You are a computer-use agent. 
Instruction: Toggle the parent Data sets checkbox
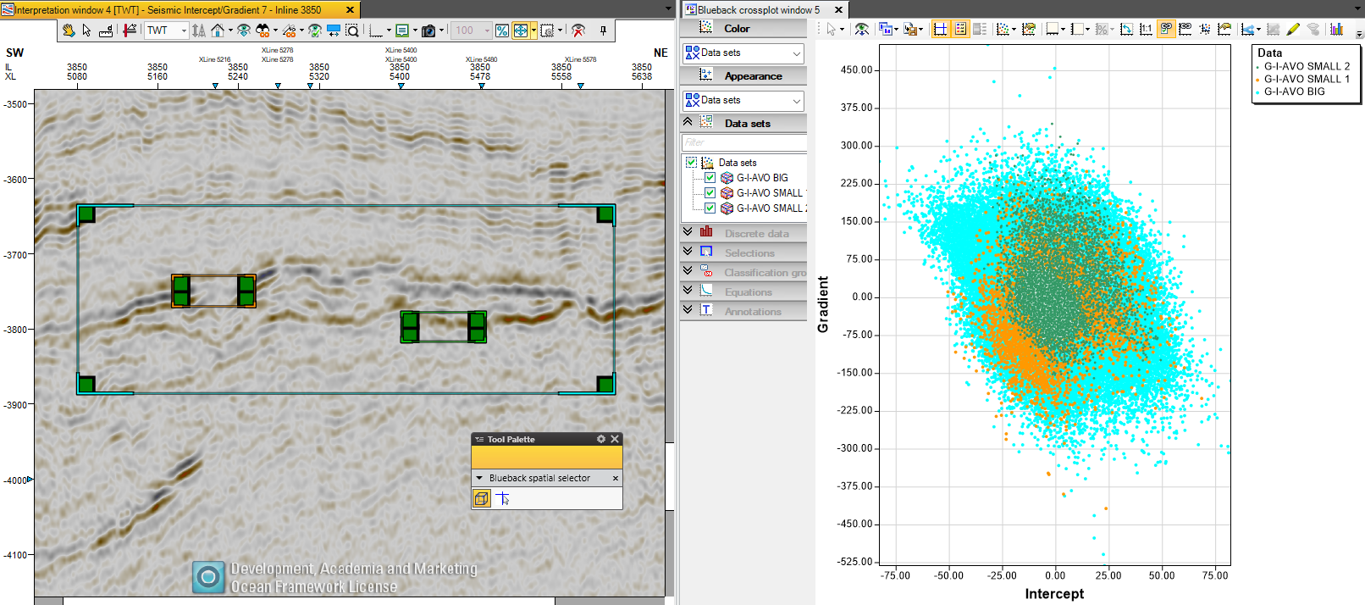pos(691,163)
